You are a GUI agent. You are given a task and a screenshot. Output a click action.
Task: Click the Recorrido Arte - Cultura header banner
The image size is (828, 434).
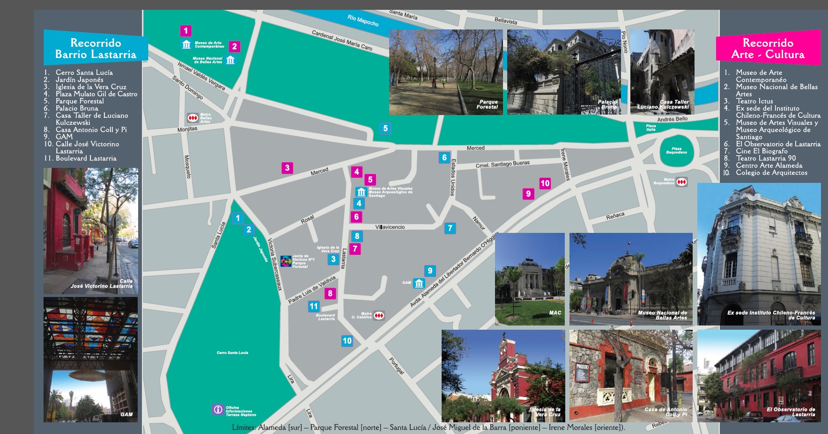[x=768, y=48]
